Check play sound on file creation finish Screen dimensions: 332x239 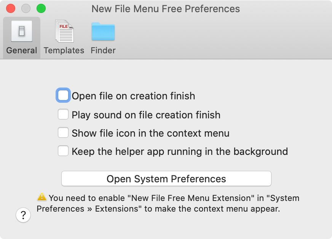coord(63,114)
